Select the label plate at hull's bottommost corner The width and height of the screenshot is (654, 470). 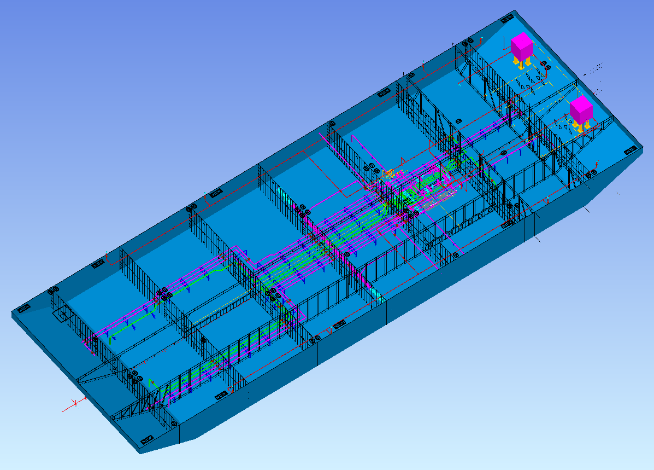pos(147,439)
